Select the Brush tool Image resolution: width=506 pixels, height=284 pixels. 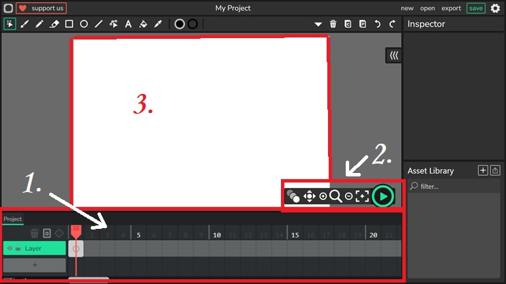pos(25,24)
